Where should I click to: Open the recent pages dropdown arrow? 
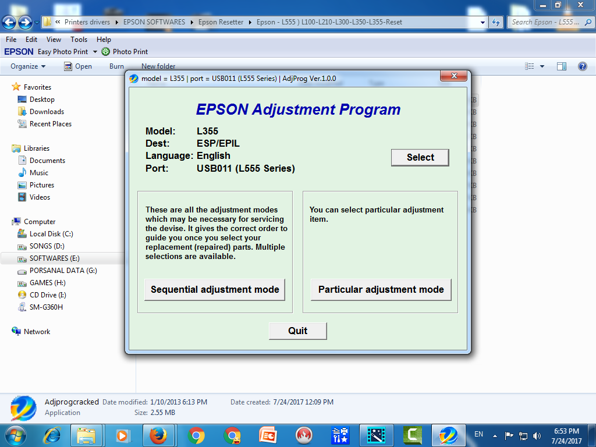coord(37,23)
